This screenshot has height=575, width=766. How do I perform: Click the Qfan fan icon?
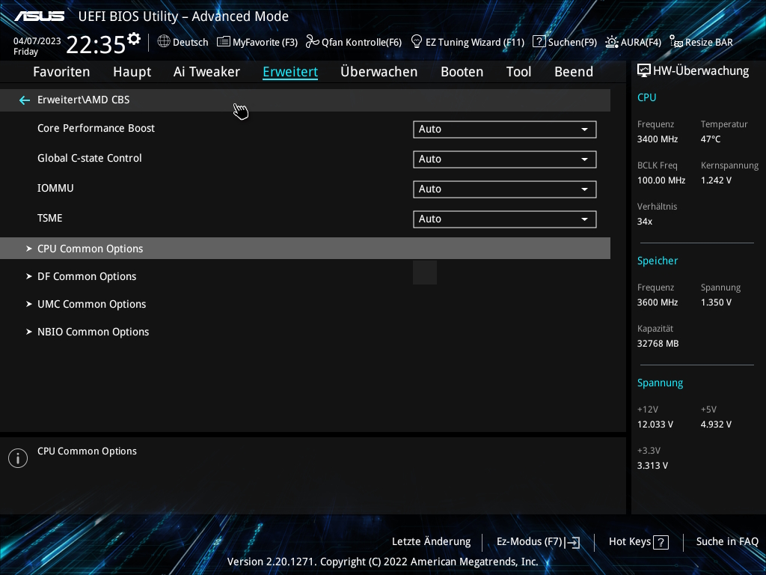click(312, 42)
